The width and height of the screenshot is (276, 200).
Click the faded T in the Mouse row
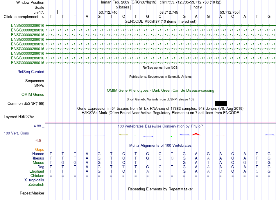(208, 163)
